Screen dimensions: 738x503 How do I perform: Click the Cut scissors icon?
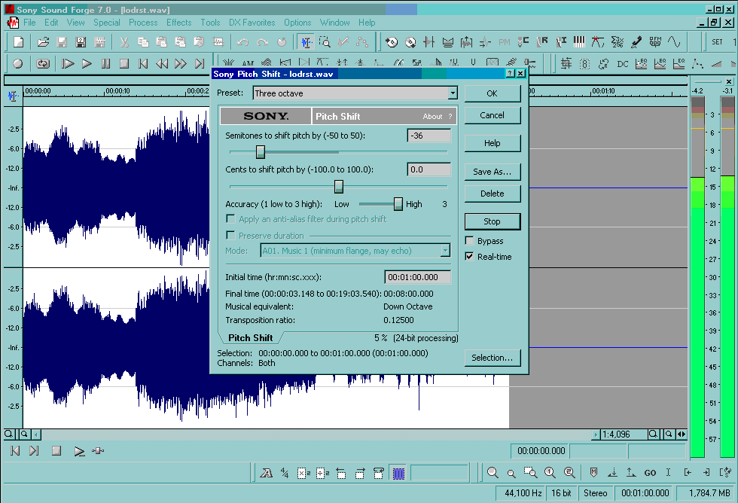124,42
